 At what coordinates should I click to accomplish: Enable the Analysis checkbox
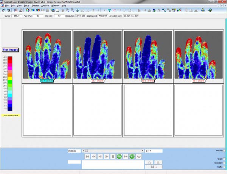[x=224, y=151]
